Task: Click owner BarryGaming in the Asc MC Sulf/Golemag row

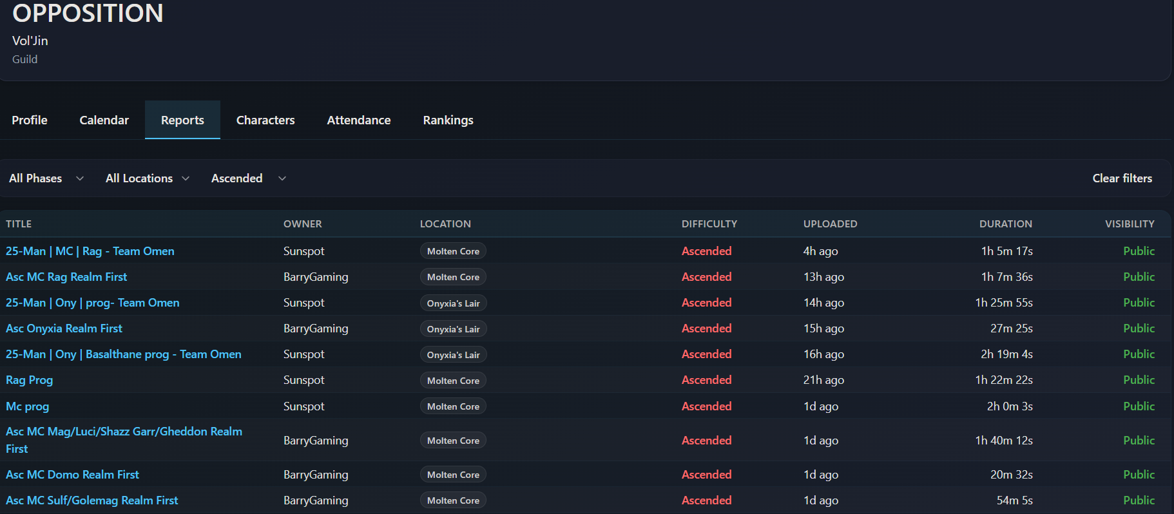Action: 316,500
